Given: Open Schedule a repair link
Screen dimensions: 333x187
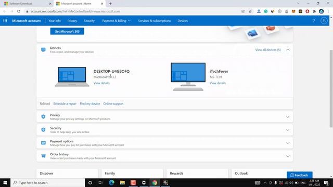Looking at the screenshot, I should (65, 104).
